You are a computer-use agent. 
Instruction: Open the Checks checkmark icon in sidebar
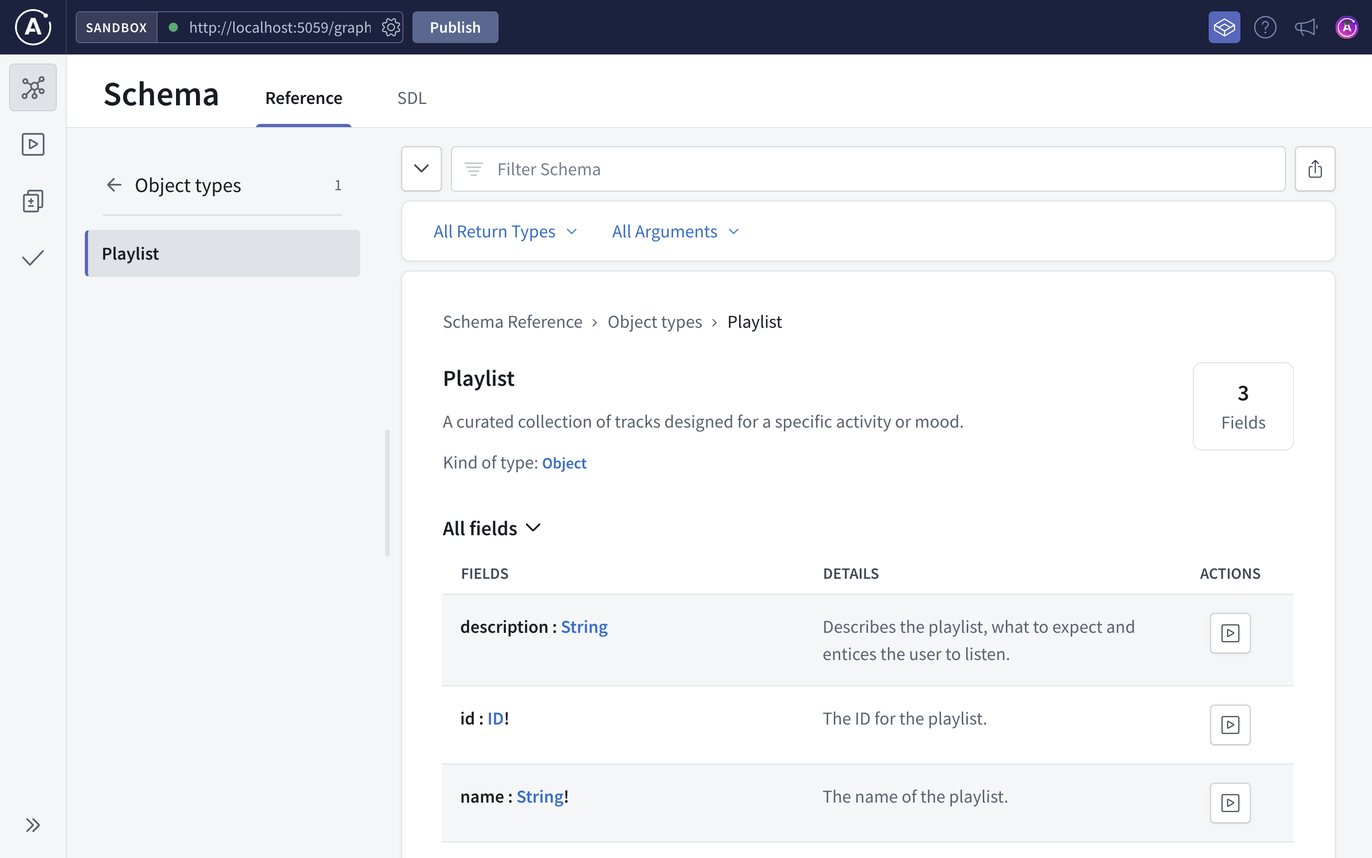pyautogui.click(x=32, y=257)
